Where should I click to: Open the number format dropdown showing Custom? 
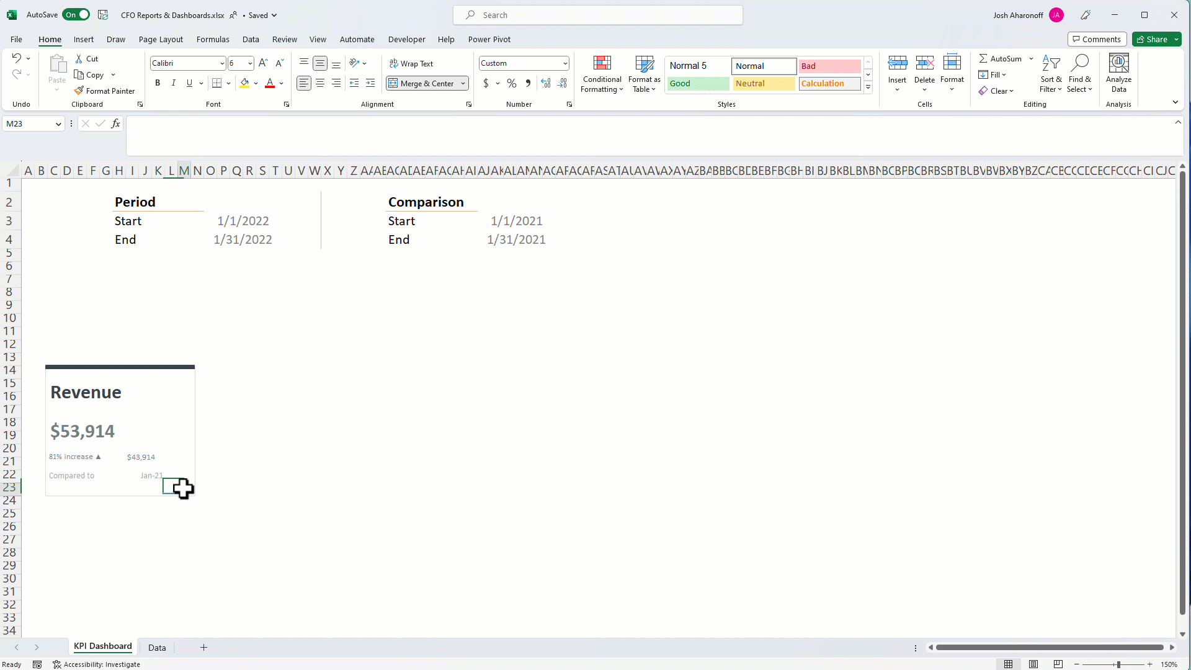[564, 63]
